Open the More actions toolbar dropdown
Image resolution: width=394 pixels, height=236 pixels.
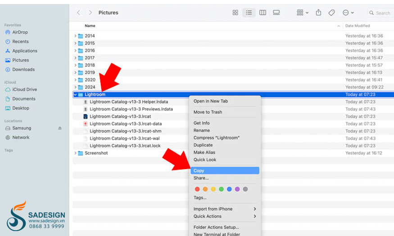pyautogui.click(x=348, y=13)
